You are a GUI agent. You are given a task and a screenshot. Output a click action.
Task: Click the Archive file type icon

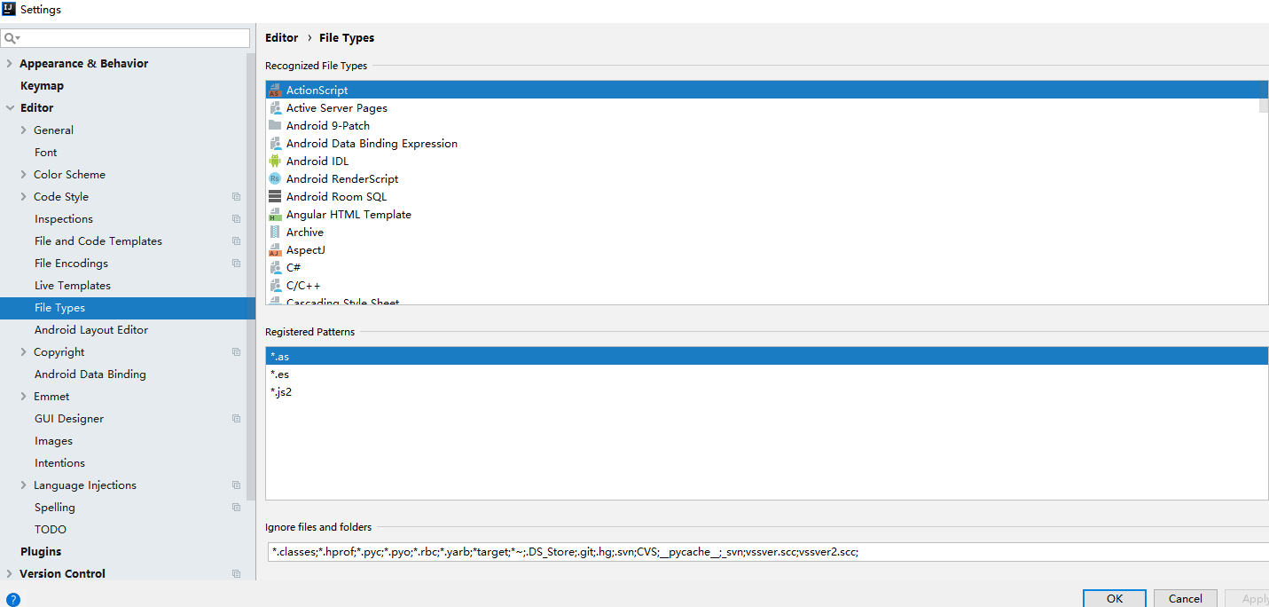coord(277,232)
